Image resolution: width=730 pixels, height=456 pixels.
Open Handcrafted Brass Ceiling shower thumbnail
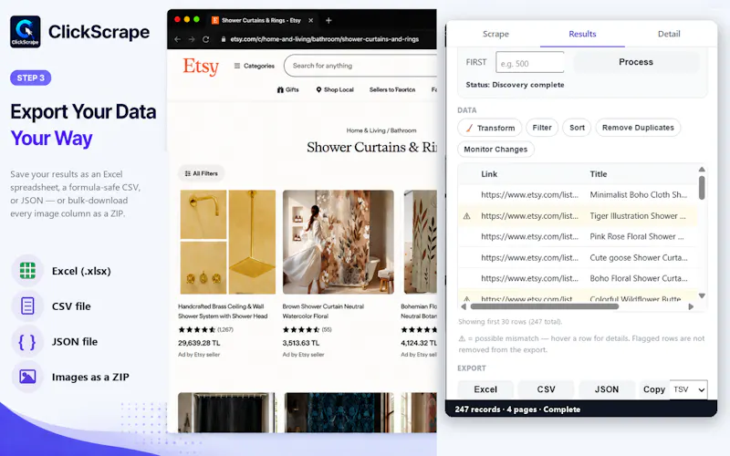pyautogui.click(x=227, y=242)
